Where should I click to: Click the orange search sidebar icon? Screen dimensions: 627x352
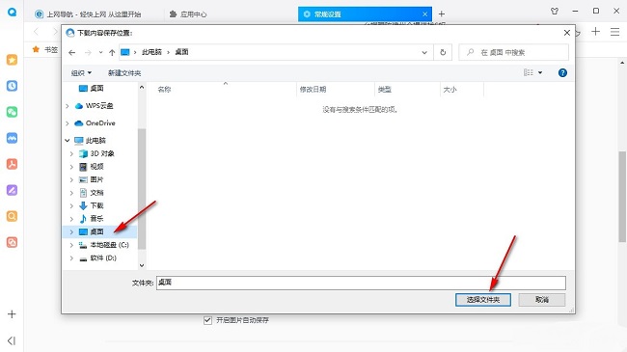click(x=12, y=216)
